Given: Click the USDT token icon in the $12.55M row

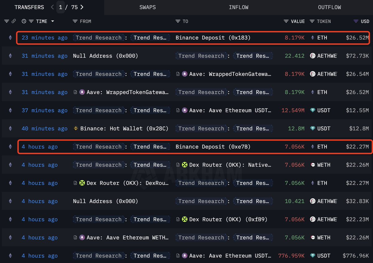Looking at the screenshot, I should tap(313, 110).
